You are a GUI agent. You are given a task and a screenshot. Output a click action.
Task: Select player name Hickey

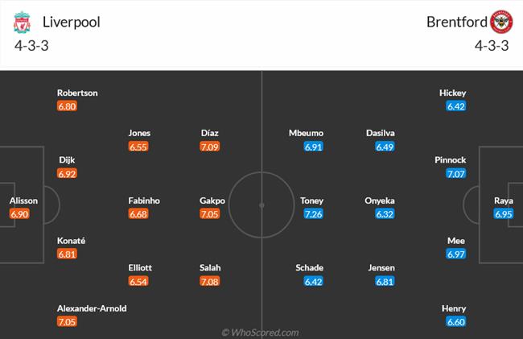(x=453, y=93)
